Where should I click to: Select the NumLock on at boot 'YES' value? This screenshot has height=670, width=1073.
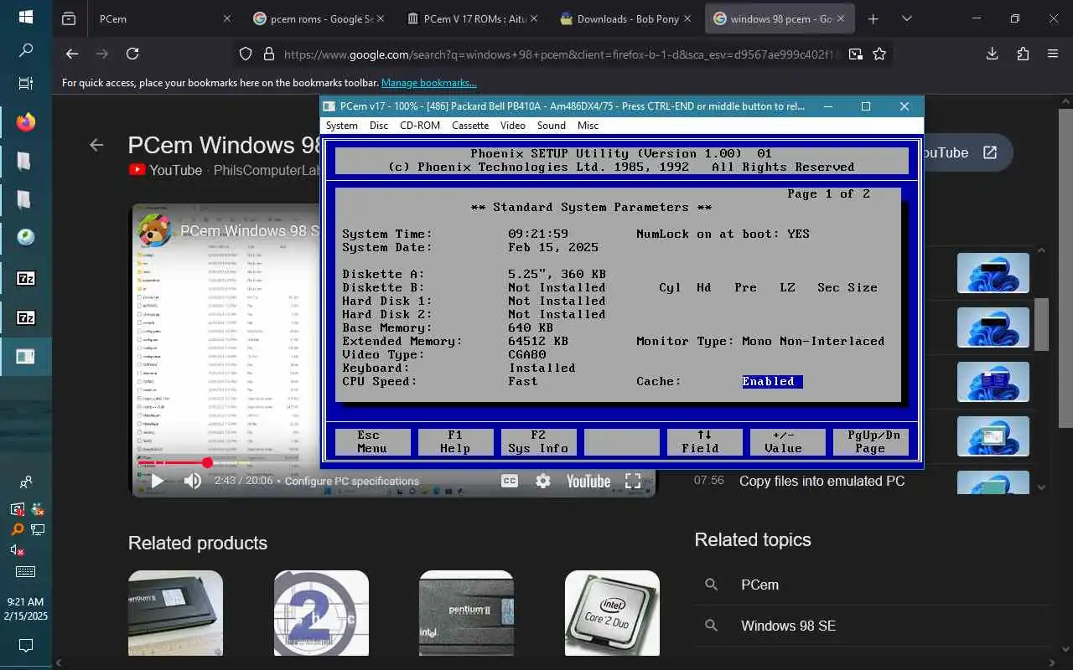(798, 234)
